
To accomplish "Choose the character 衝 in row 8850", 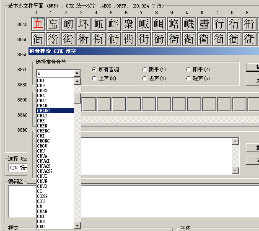I will [x=234, y=39].
